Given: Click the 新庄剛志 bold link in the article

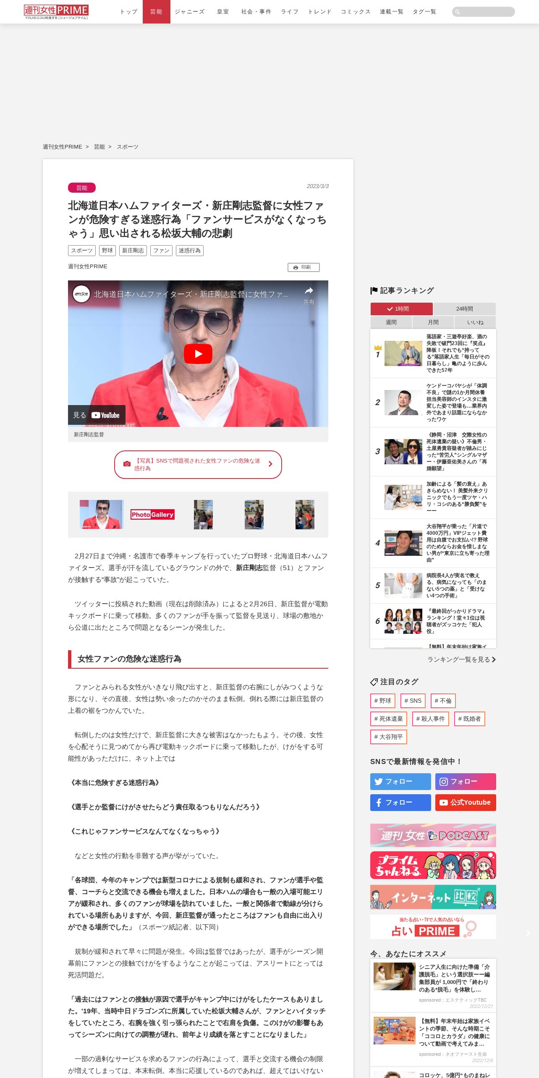Looking at the screenshot, I should tap(249, 568).
